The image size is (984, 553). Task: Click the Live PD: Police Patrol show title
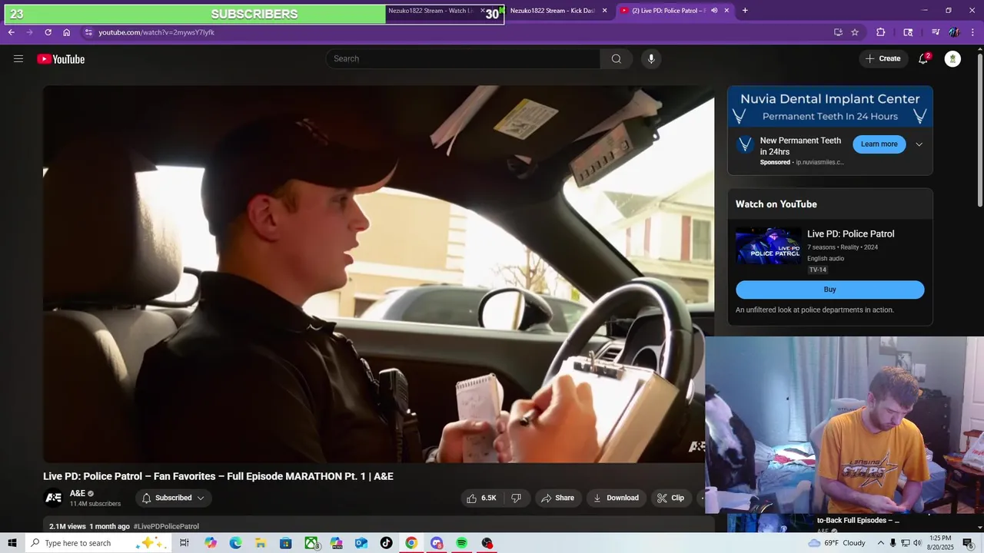coord(850,234)
